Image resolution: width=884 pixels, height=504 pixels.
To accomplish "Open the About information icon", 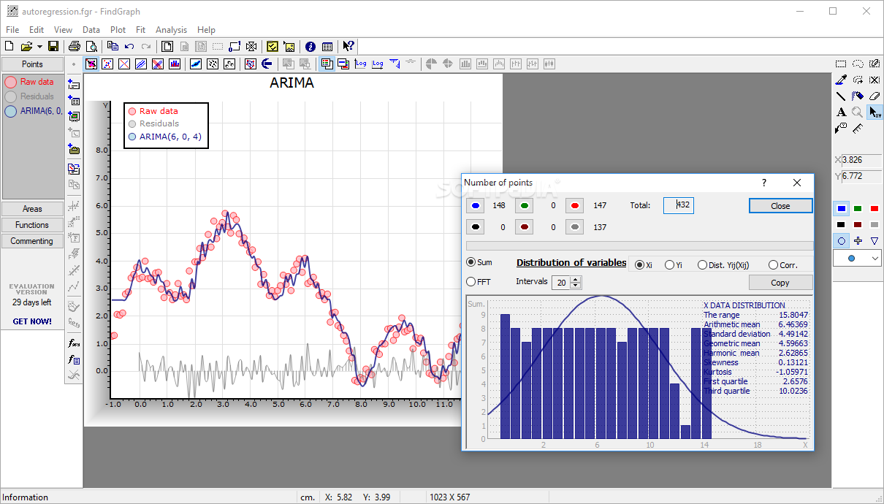I will point(310,46).
